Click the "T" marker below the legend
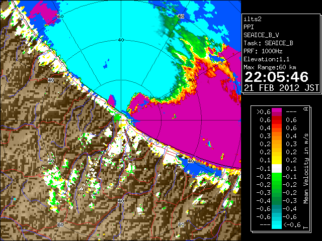 click(306, 227)
